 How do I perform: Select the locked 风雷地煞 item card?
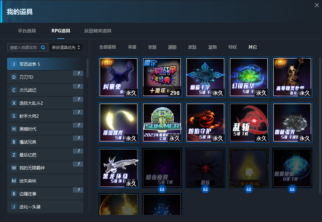(292, 168)
